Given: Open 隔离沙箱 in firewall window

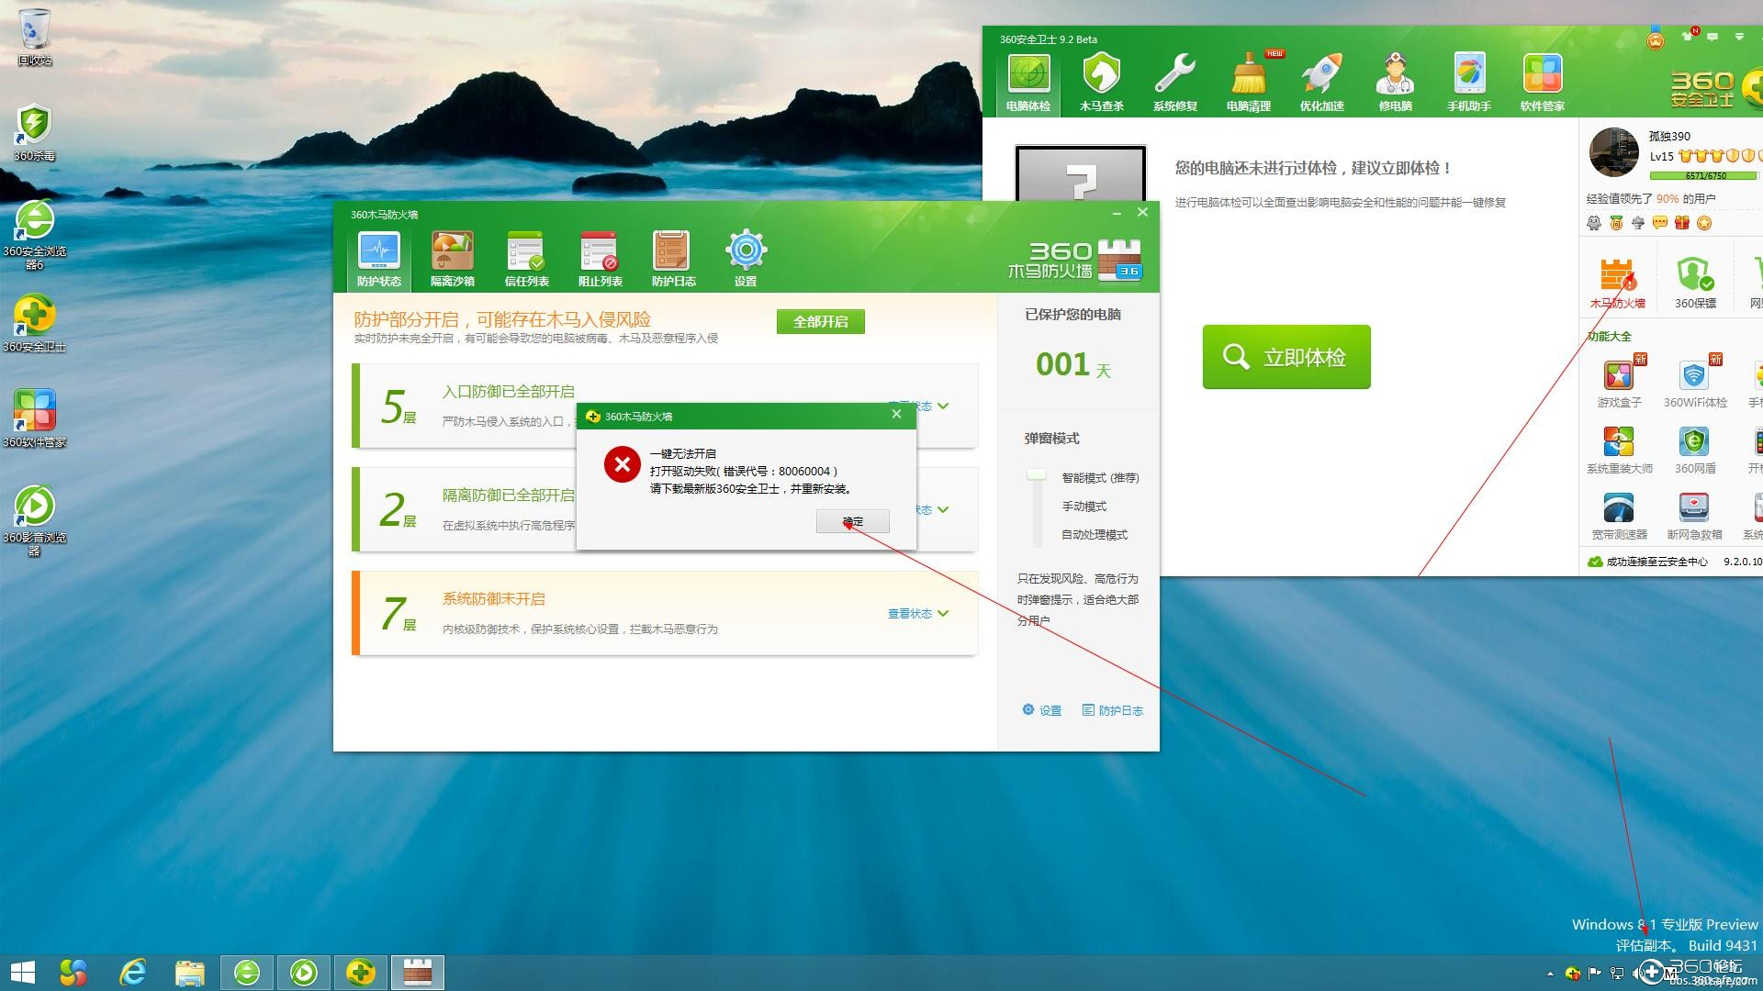Looking at the screenshot, I should point(453,259).
